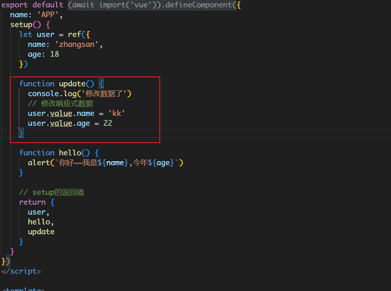Click 'update' inside the return object
This screenshot has width=391, height=291.
[x=41, y=232]
